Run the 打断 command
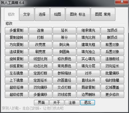Screen dimensions: 129x113 41,37
